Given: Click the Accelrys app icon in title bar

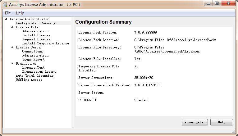Looking at the screenshot, I should [5, 4].
